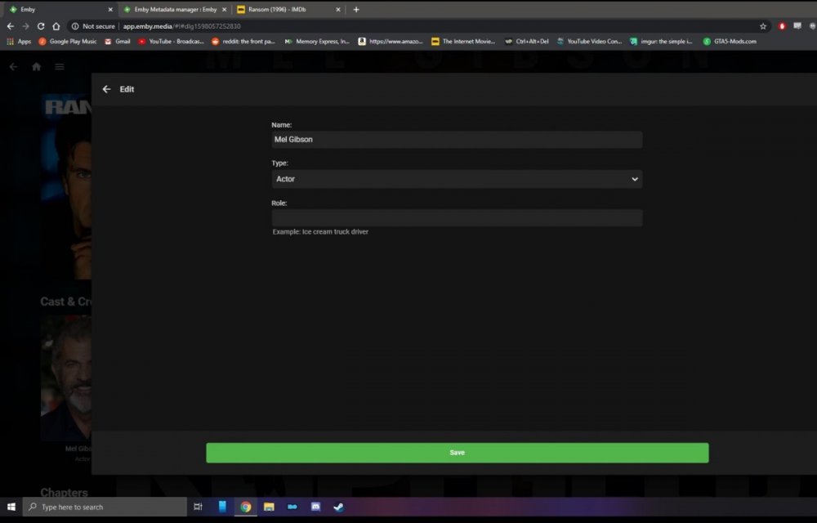
Task: Close the Ransom IMDb tab
Action: tap(337, 9)
